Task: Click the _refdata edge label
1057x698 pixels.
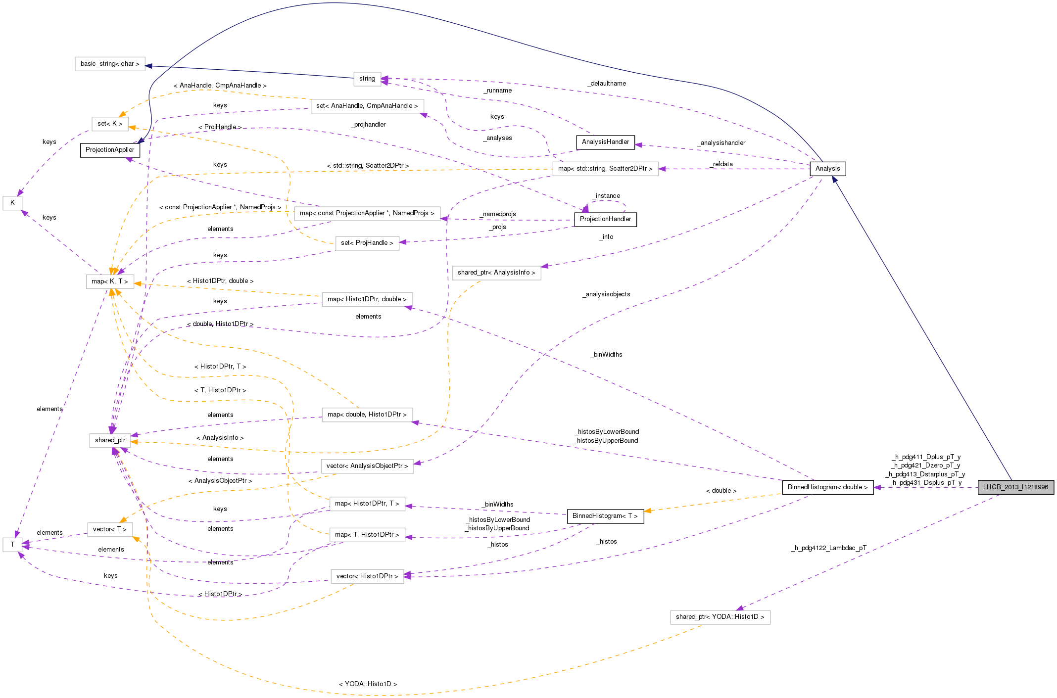Action: 722,164
